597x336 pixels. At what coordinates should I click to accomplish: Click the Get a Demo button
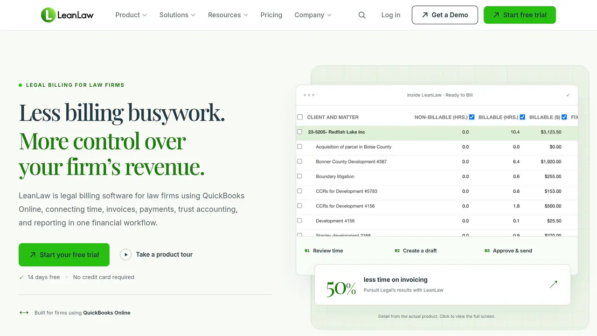445,15
